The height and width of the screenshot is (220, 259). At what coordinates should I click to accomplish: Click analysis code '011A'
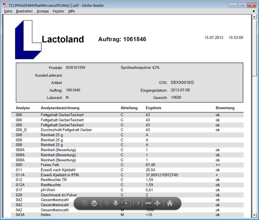20,175
